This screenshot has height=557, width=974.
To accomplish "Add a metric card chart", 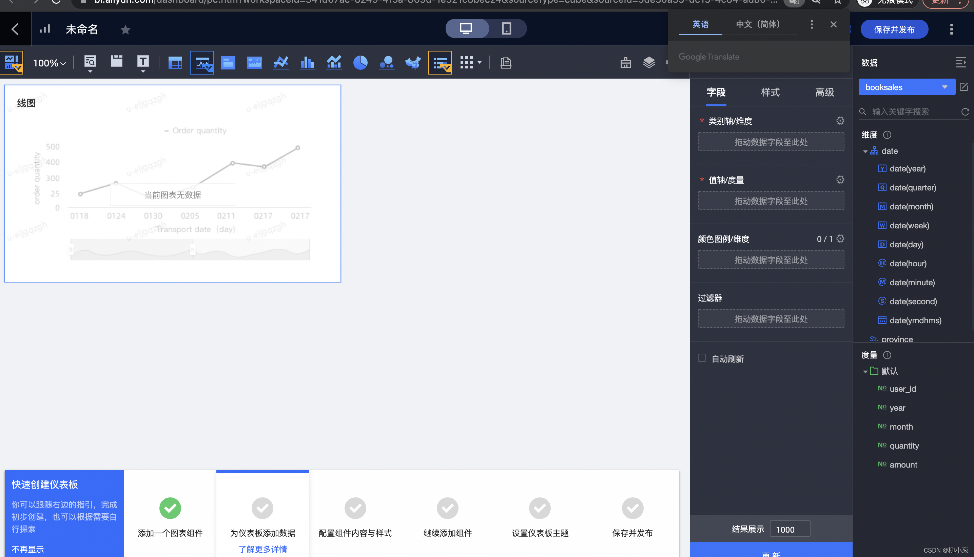I will click(x=228, y=62).
